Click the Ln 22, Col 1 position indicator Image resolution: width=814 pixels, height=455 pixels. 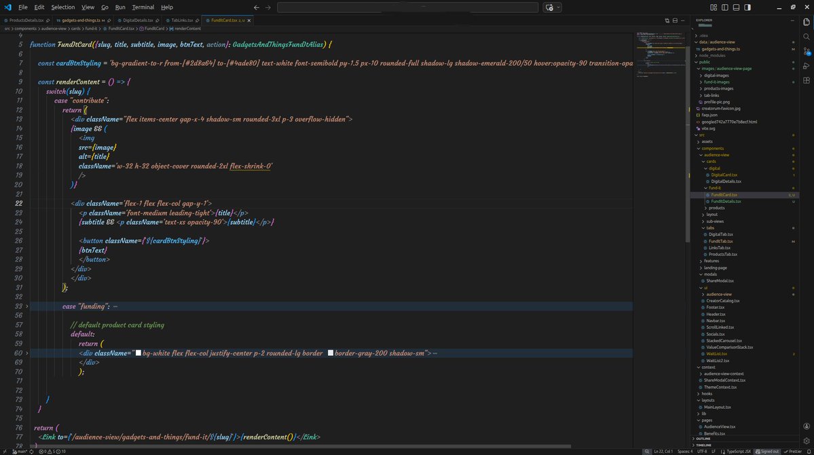pos(663,450)
